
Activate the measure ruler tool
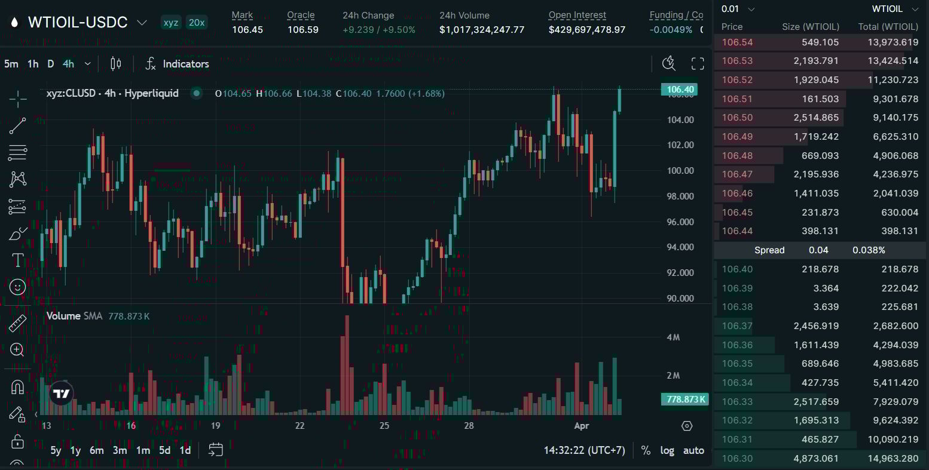(17, 322)
